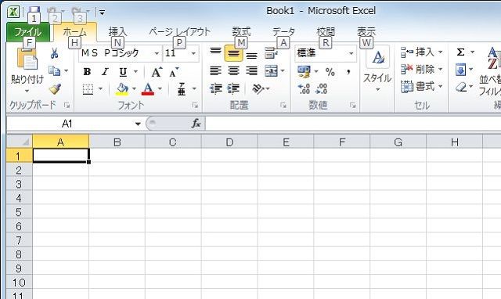Click the insert function fx button
The height and width of the screenshot is (299, 501).
point(196,124)
